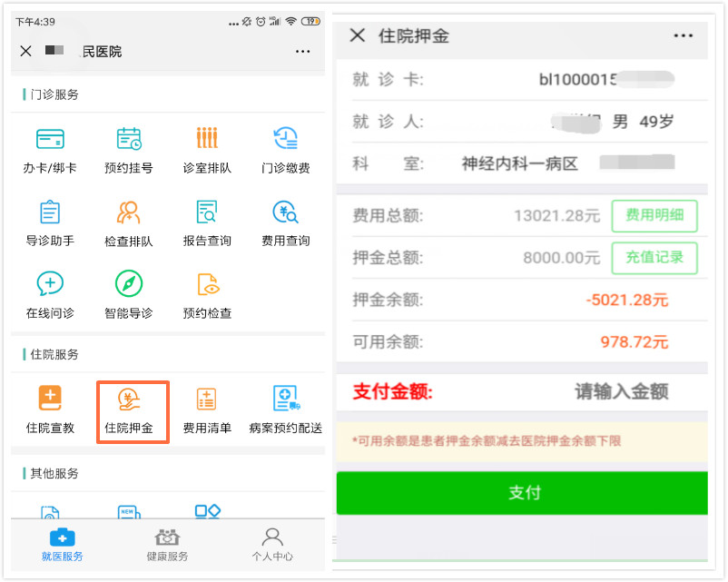
Task: Select the -5021.28元 deposit balance
Action: pos(626,300)
